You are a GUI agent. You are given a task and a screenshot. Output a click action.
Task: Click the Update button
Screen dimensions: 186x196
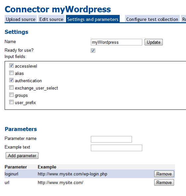154,42
